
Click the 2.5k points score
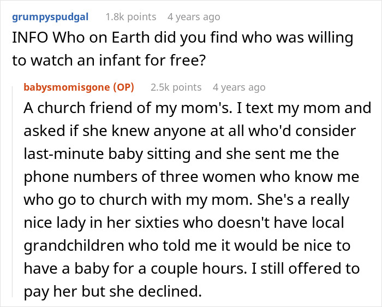point(175,87)
